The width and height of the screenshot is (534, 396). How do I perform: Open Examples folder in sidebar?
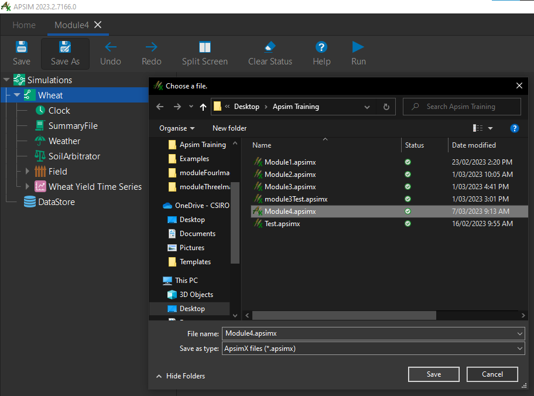(189, 159)
